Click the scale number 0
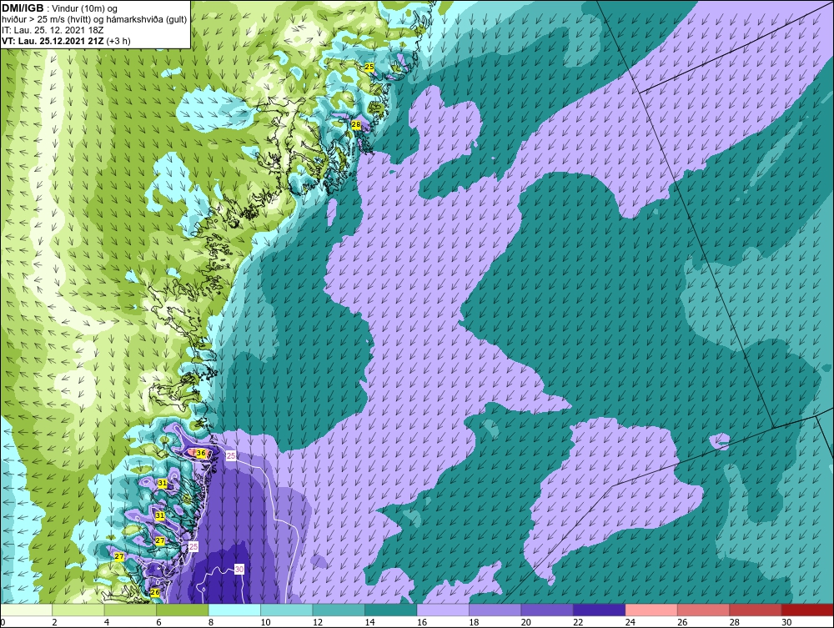The height and width of the screenshot is (628, 834). coord(3,622)
